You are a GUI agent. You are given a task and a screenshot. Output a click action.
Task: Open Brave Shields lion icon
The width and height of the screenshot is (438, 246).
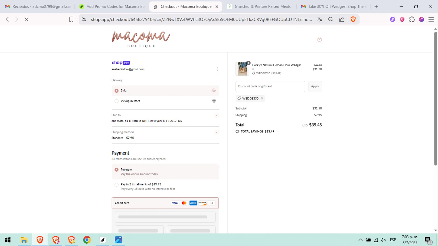click(x=353, y=19)
